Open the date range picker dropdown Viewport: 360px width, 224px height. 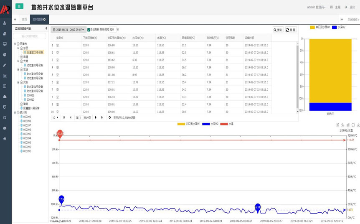pyautogui.click(x=68, y=30)
